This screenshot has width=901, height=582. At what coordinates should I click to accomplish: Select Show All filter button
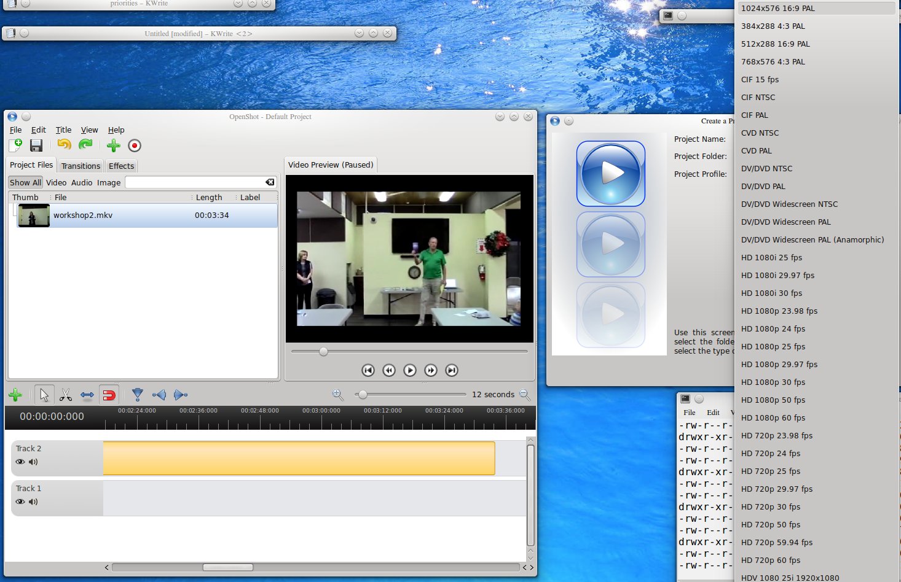[25, 182]
